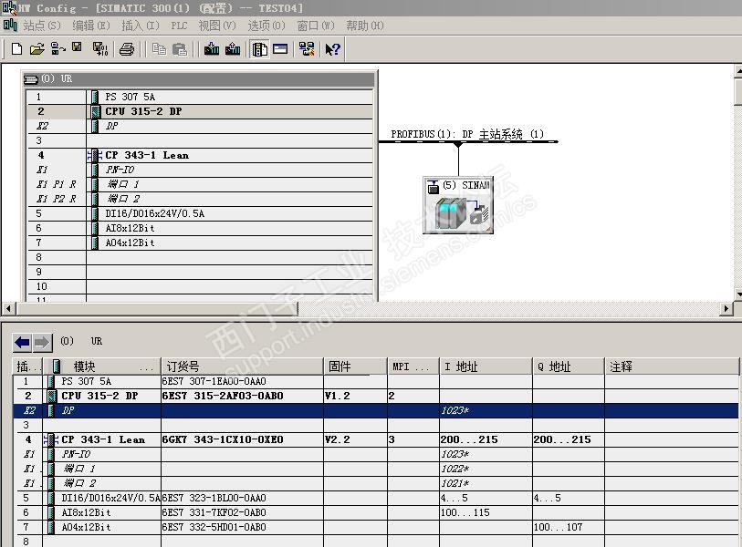Click order number 6ES7 307-1EA00-0AA0
The height and width of the screenshot is (547, 742).
(214, 381)
